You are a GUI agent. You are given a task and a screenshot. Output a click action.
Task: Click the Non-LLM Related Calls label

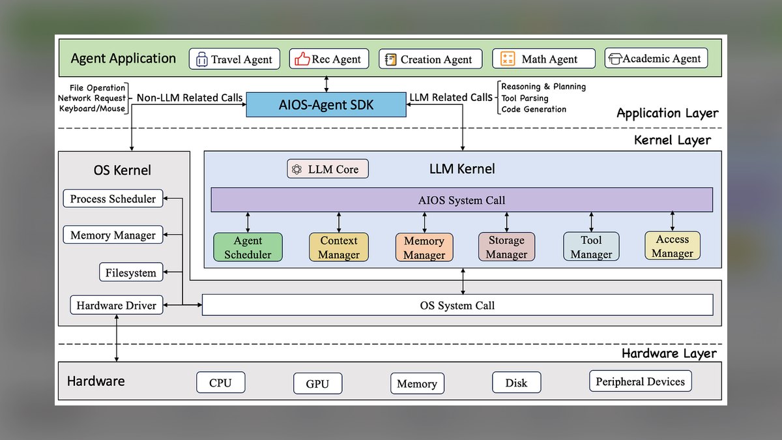pyautogui.click(x=190, y=98)
